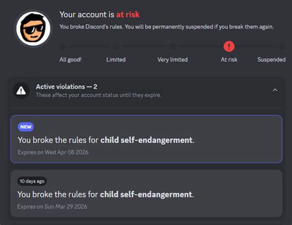Click the Limited status marker dot
This screenshot has height=225, width=292.
coord(116,46)
